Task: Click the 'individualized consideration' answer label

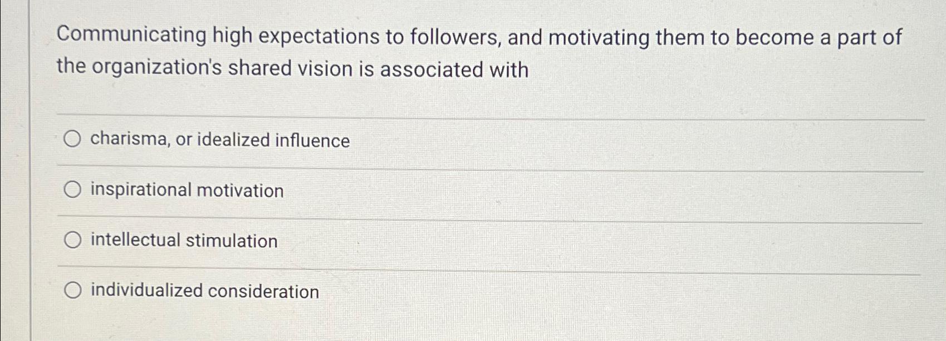Action: click(204, 291)
